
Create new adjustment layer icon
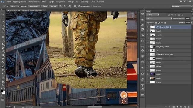tap(177, 107)
